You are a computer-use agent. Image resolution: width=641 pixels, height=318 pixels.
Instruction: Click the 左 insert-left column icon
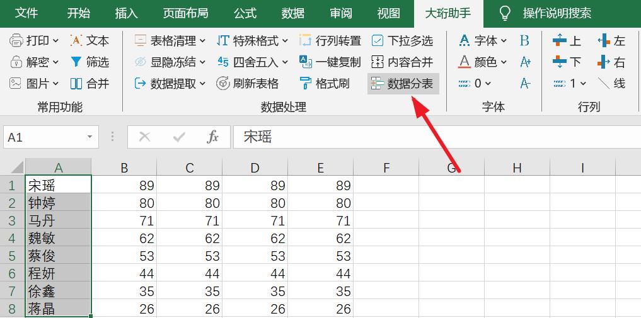[x=604, y=40]
